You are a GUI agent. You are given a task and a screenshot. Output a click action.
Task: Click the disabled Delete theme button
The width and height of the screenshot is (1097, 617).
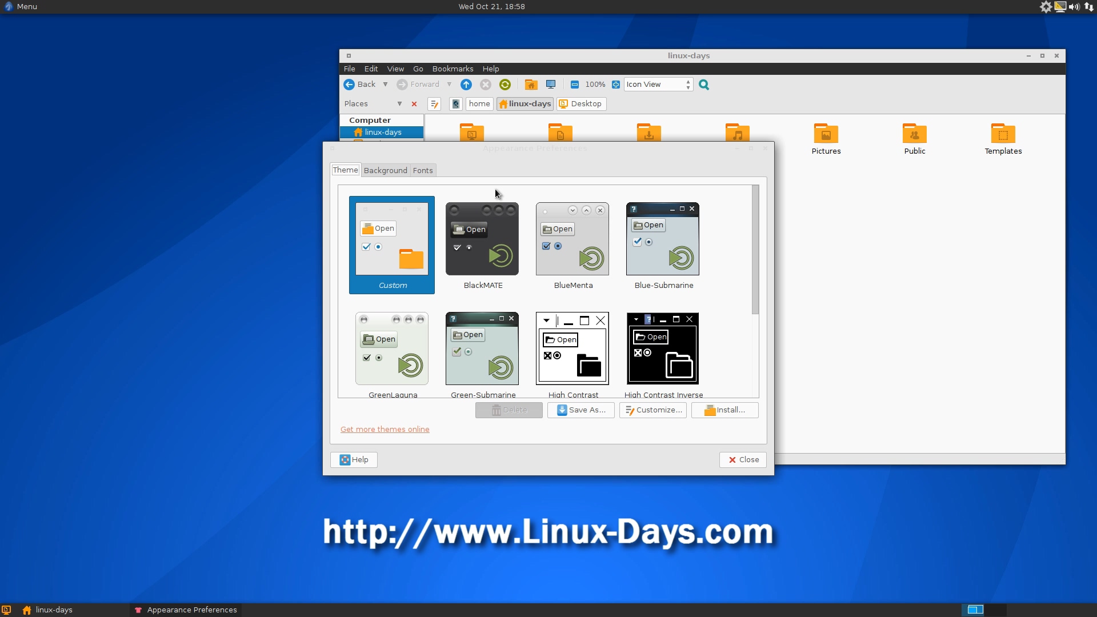(x=509, y=410)
